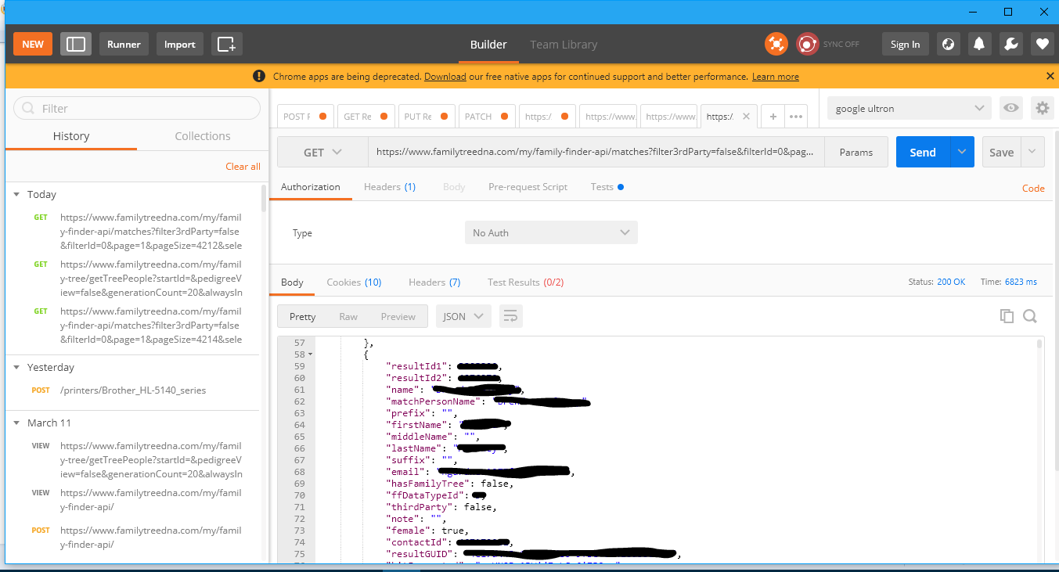
Task: Switch to the GET Re request tab
Action: pos(366,117)
